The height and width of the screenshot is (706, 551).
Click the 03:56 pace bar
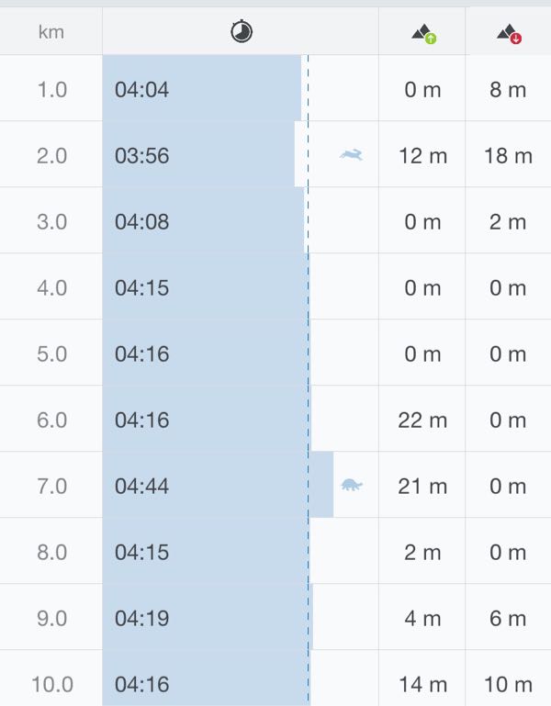click(x=202, y=155)
